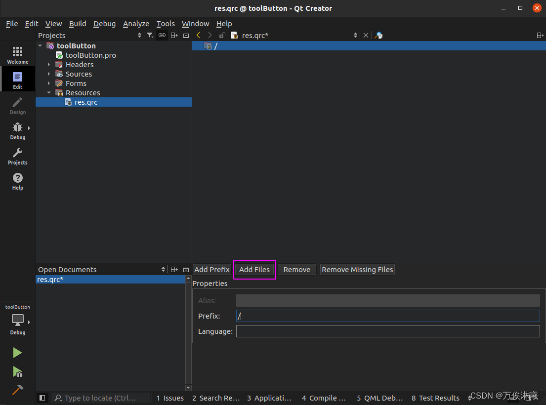Switch to Edit mode
This screenshot has width=546, height=405.
point(17,81)
